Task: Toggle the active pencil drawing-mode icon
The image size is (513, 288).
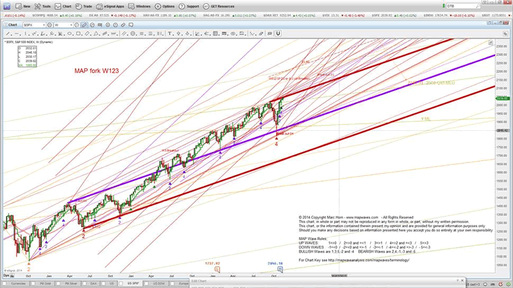Action: [x=84, y=25]
